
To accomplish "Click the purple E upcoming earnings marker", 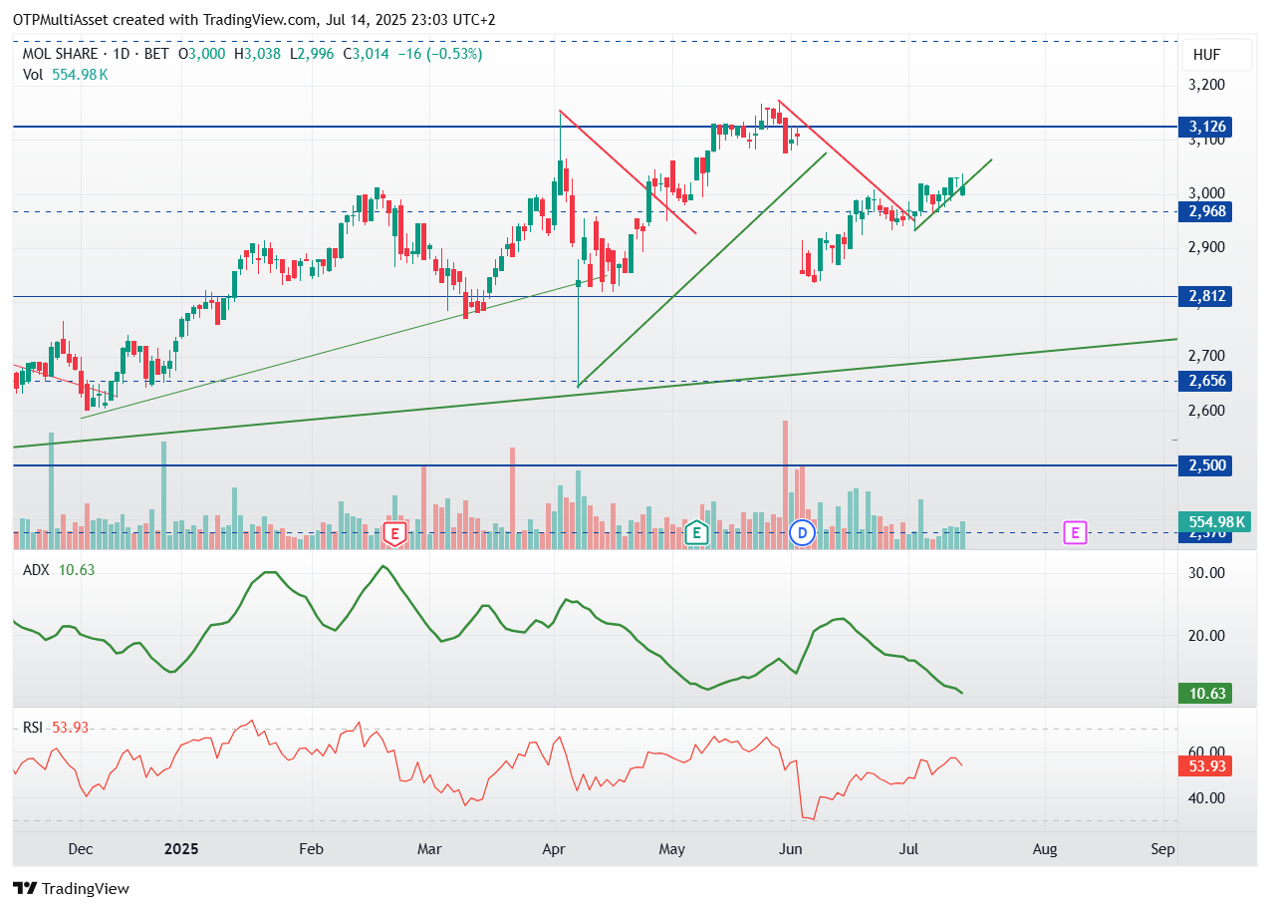I will point(1074,532).
